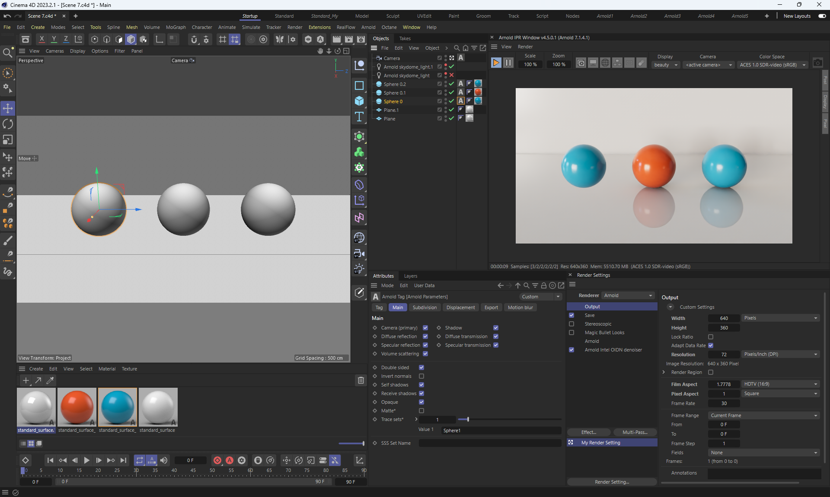
Task: Open the Renderer Arnold dropdown
Action: coord(628,295)
